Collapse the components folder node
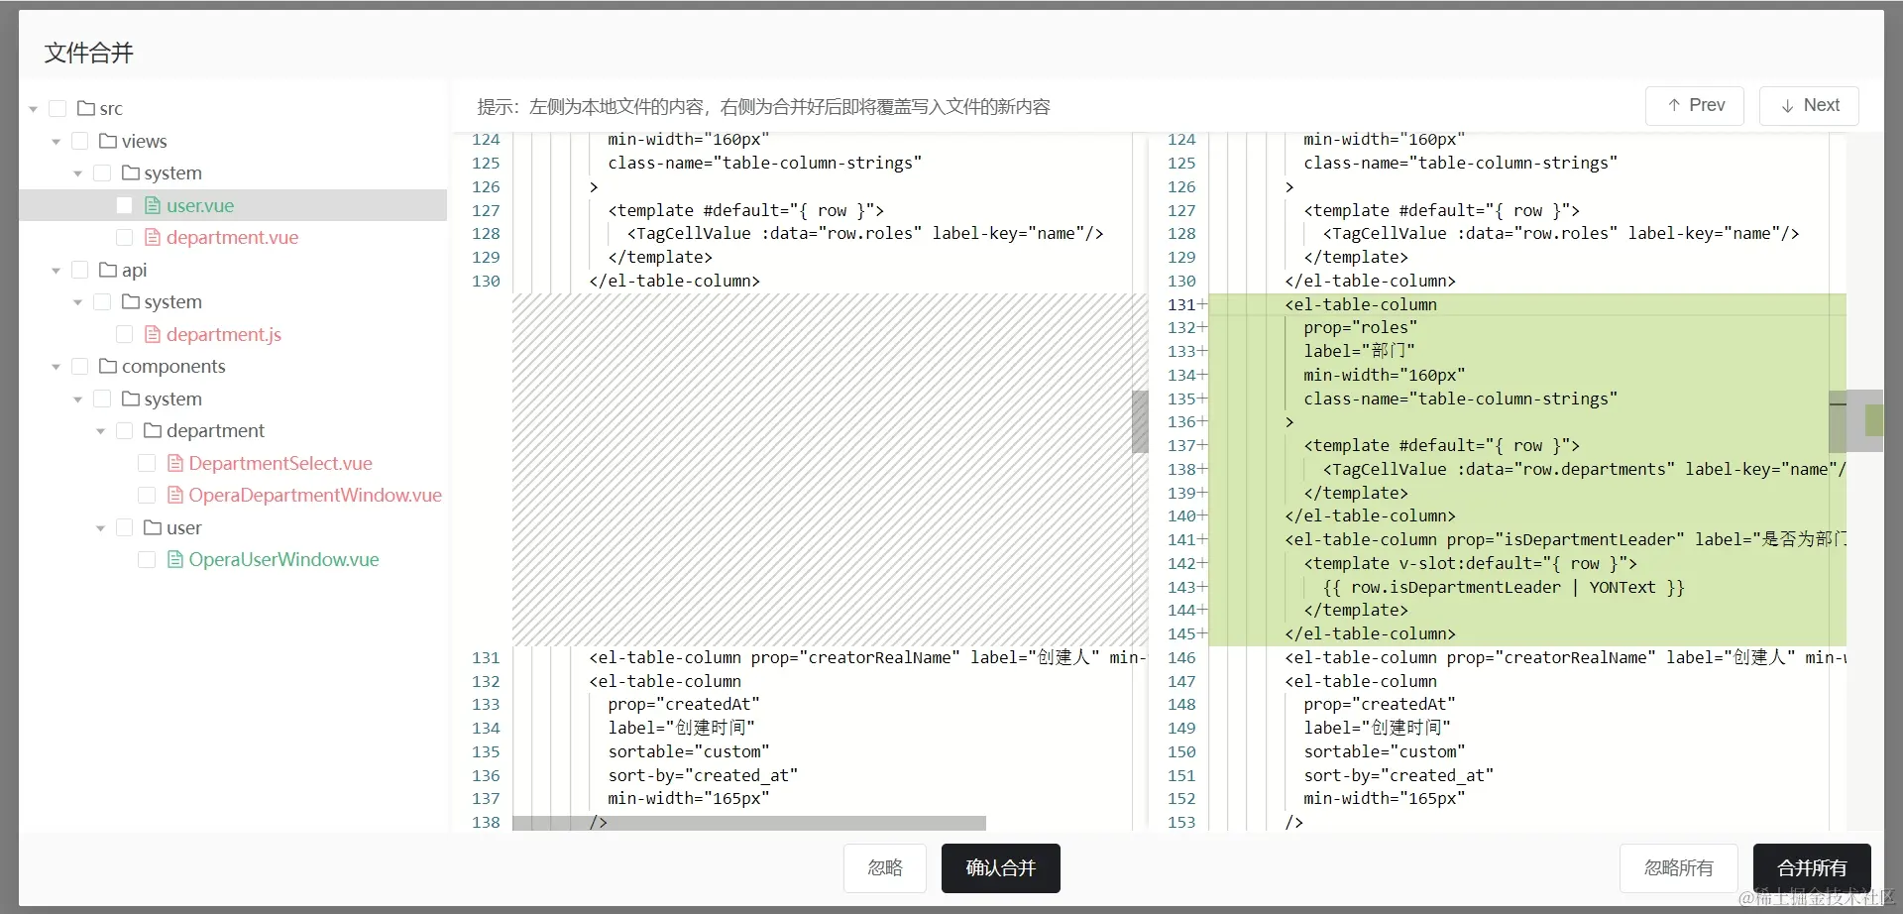 pyautogui.click(x=56, y=367)
